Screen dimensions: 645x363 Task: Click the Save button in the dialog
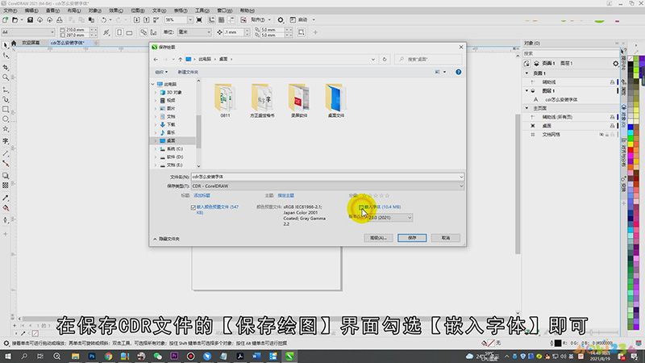click(x=412, y=238)
